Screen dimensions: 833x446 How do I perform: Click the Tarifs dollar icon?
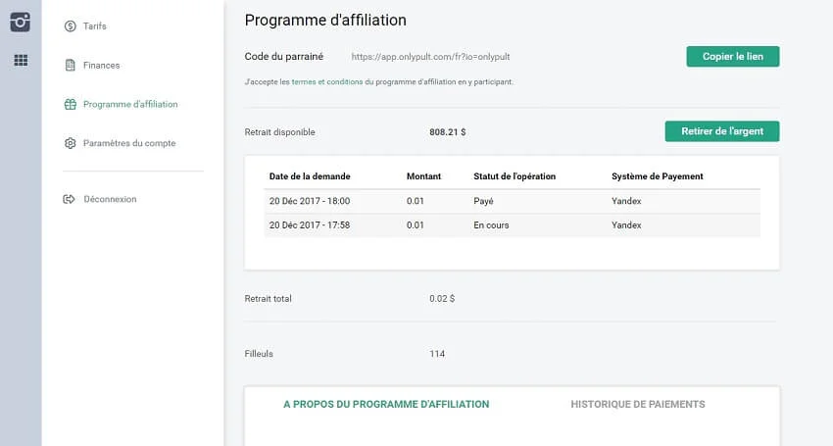(70, 26)
